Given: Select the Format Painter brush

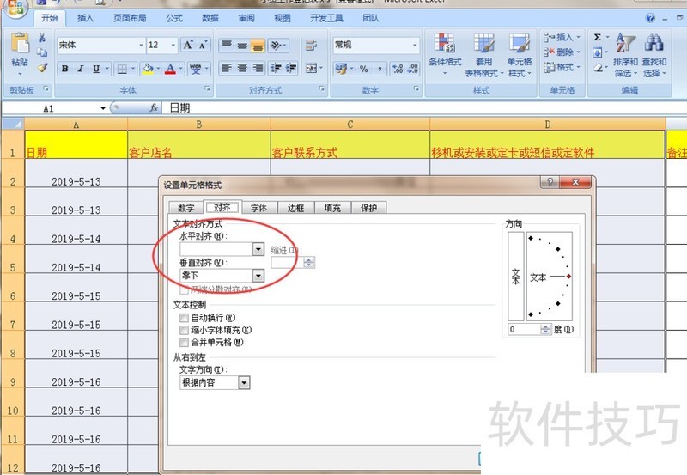Looking at the screenshot, I should (42, 67).
